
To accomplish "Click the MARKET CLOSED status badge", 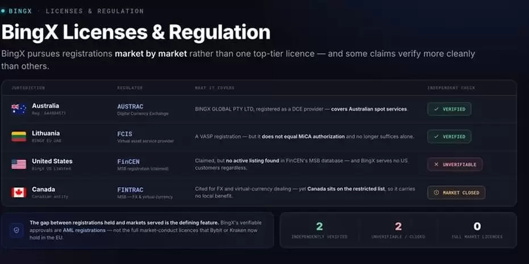I will pos(456,192).
